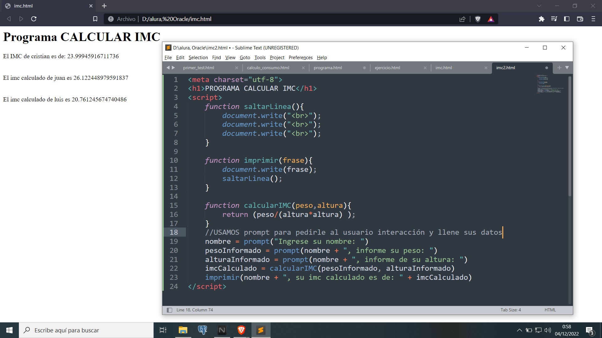
Task: Close the calculo_consumo.html tab
Action: click(303, 68)
